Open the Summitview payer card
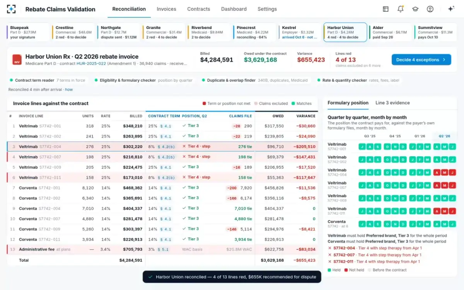Viewport: 464px width, 290px height. [x=435, y=32]
